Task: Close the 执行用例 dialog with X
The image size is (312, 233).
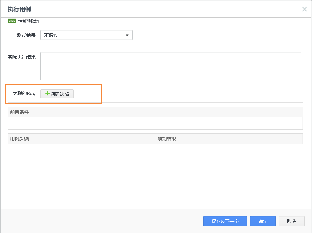Action: click(305, 9)
